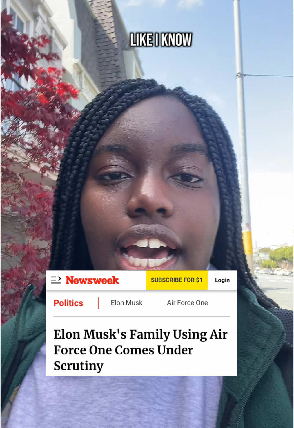Open the Newsweek hamburger menu icon
Screen dimensions: 294x428
(56, 280)
